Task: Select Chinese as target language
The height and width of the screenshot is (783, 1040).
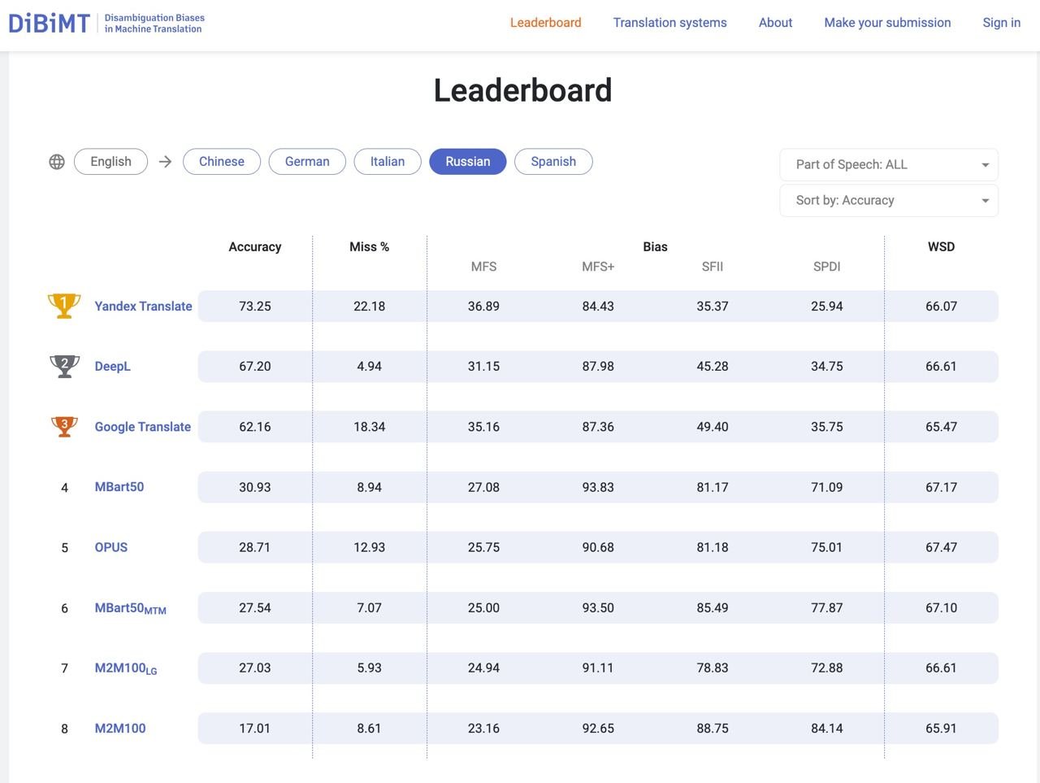Action: (x=222, y=162)
